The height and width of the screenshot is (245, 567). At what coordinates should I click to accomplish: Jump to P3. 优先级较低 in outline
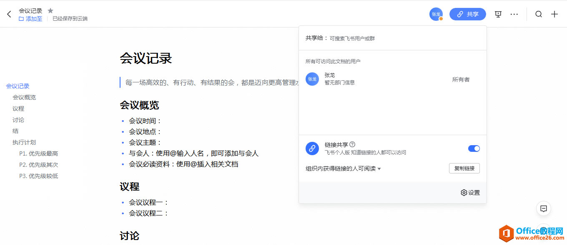pyautogui.click(x=39, y=176)
